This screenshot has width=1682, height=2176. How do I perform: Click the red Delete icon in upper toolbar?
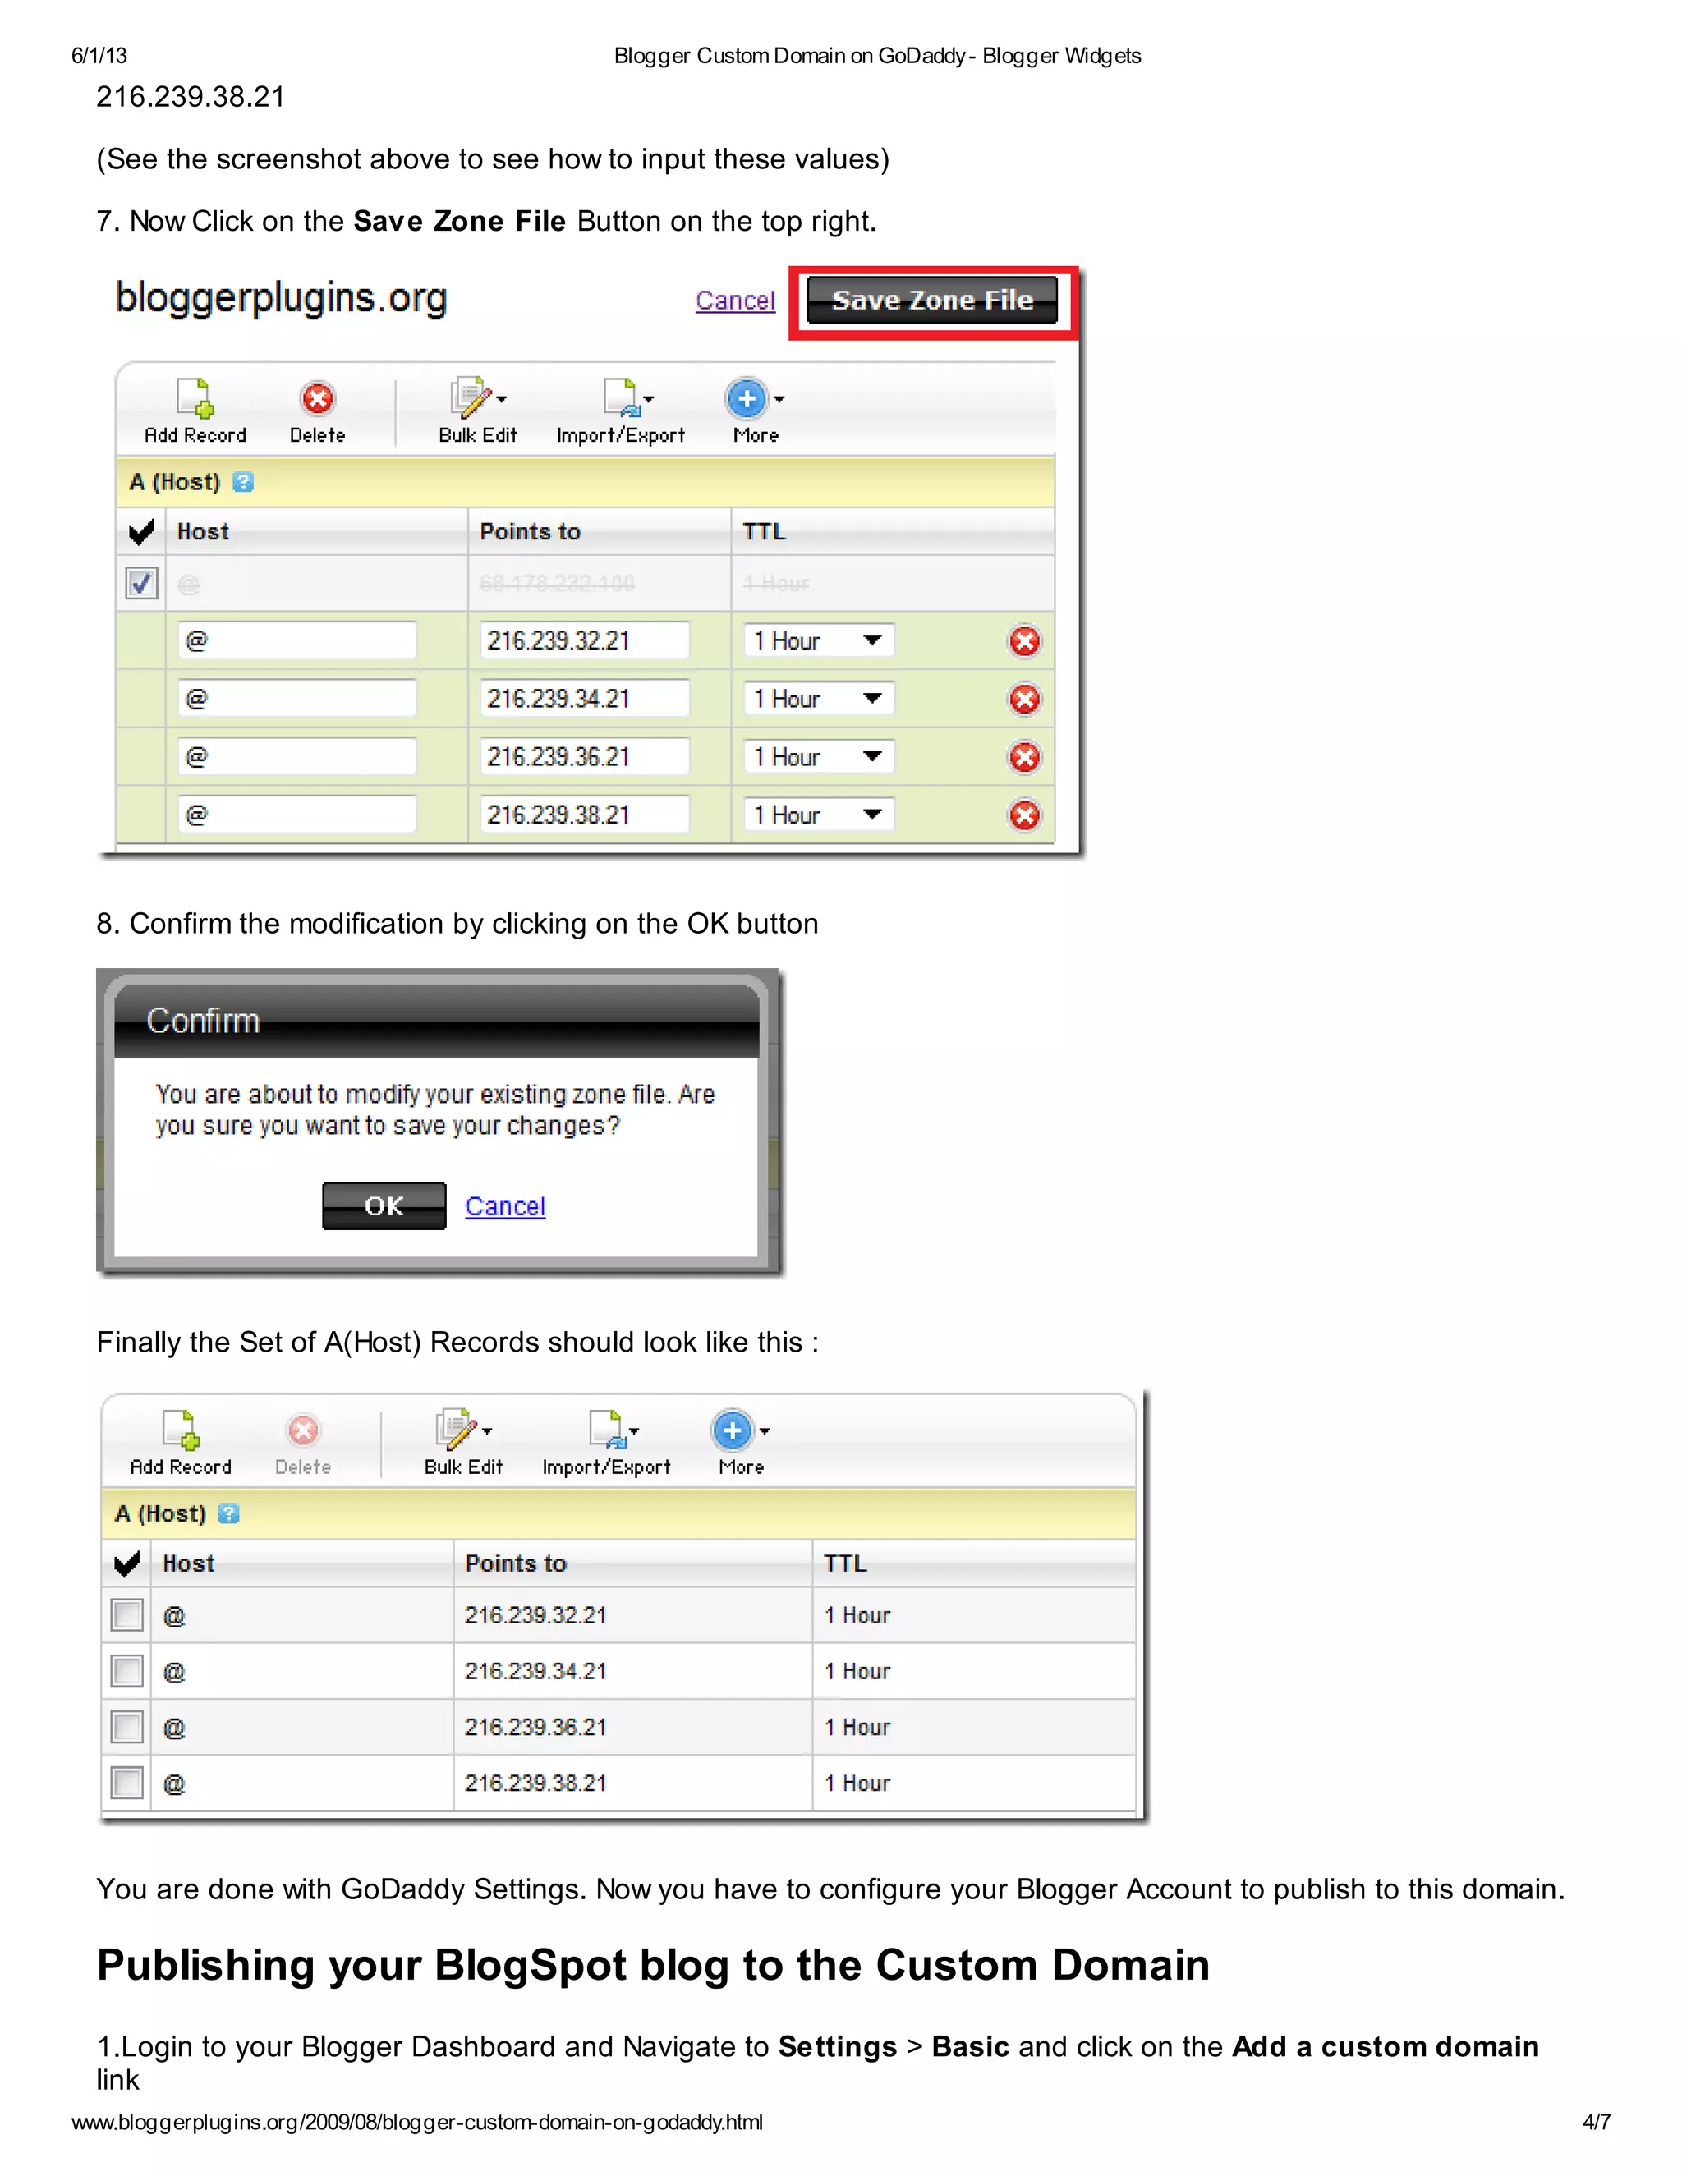tap(317, 400)
